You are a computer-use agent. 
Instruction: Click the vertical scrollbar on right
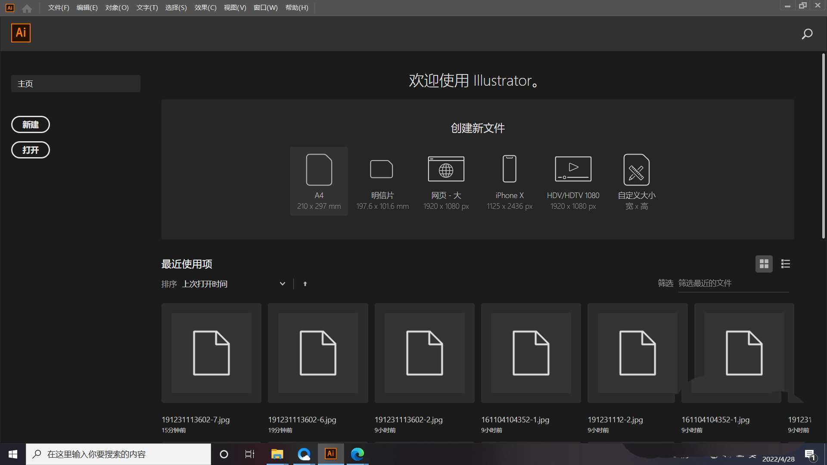tap(823, 146)
